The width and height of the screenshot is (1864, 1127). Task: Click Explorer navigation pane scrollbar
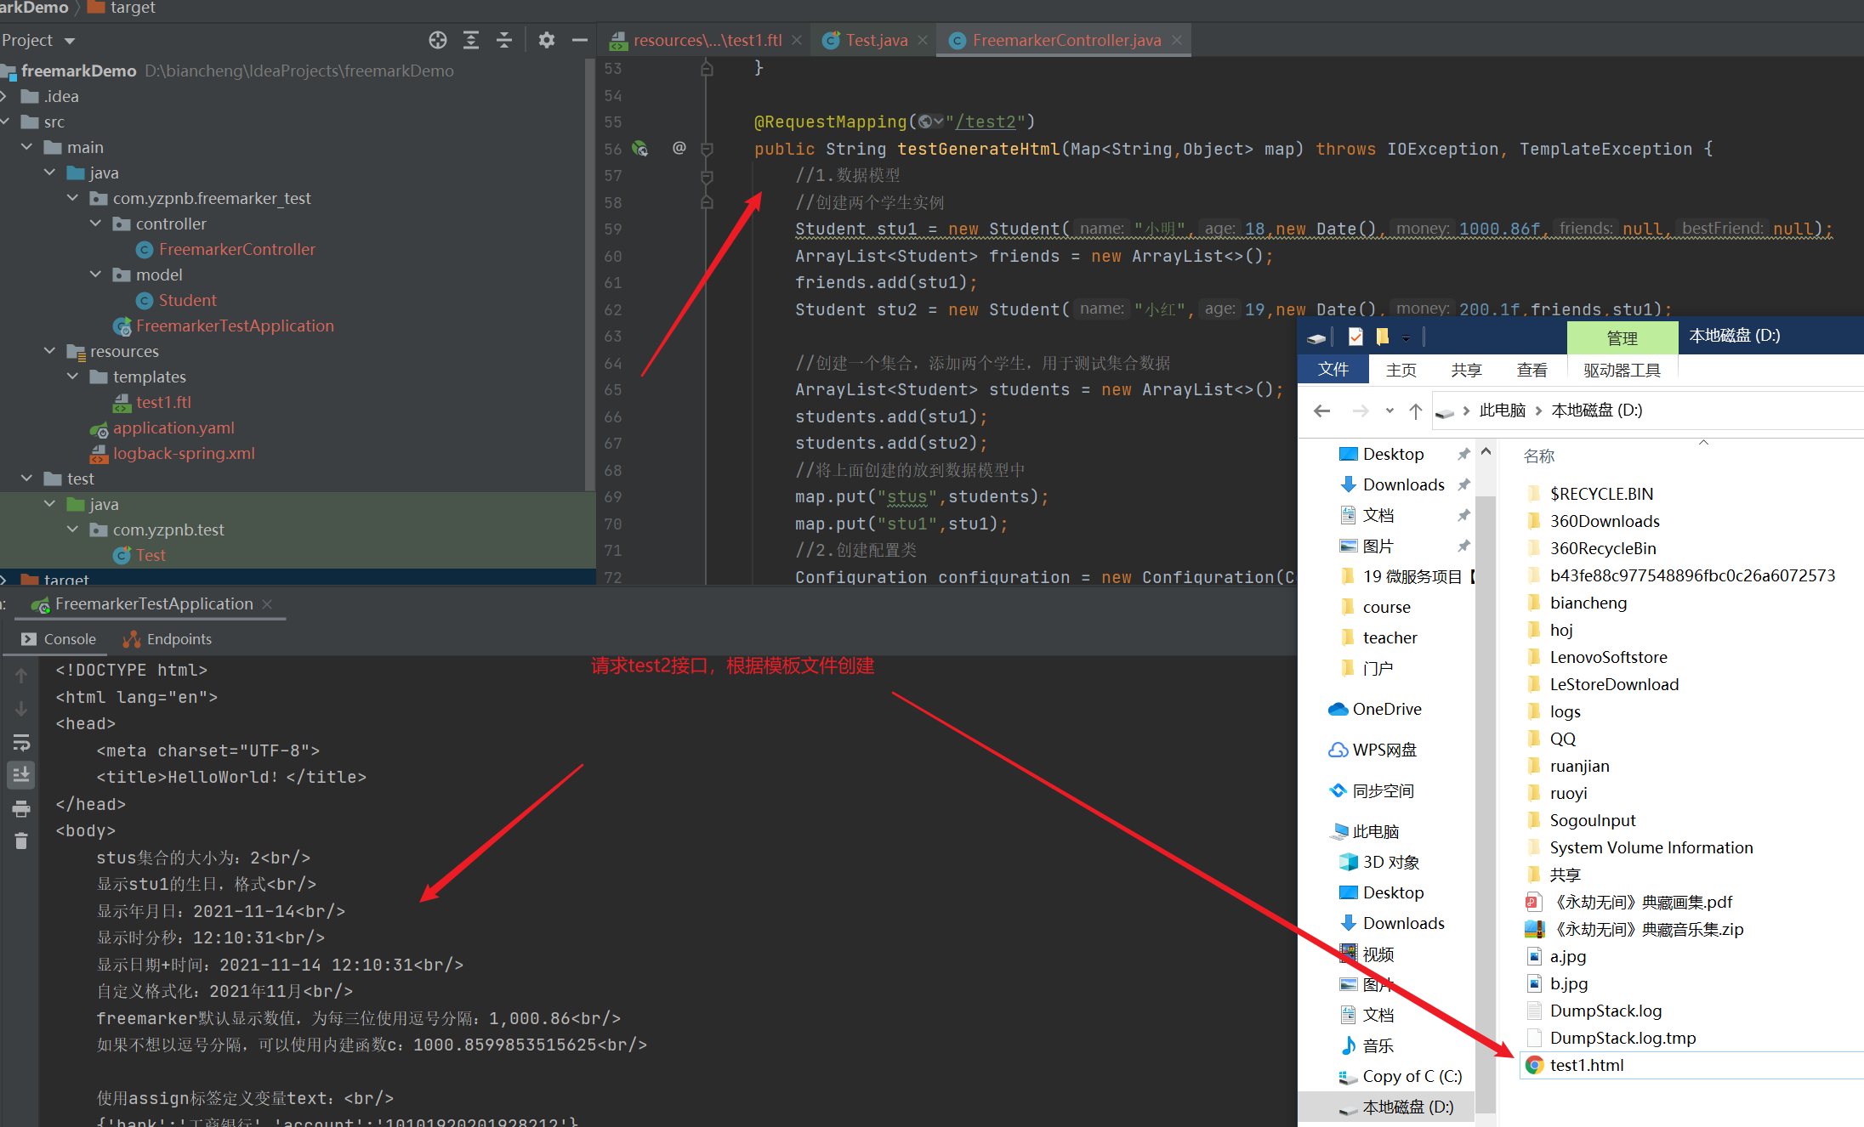click(1486, 765)
